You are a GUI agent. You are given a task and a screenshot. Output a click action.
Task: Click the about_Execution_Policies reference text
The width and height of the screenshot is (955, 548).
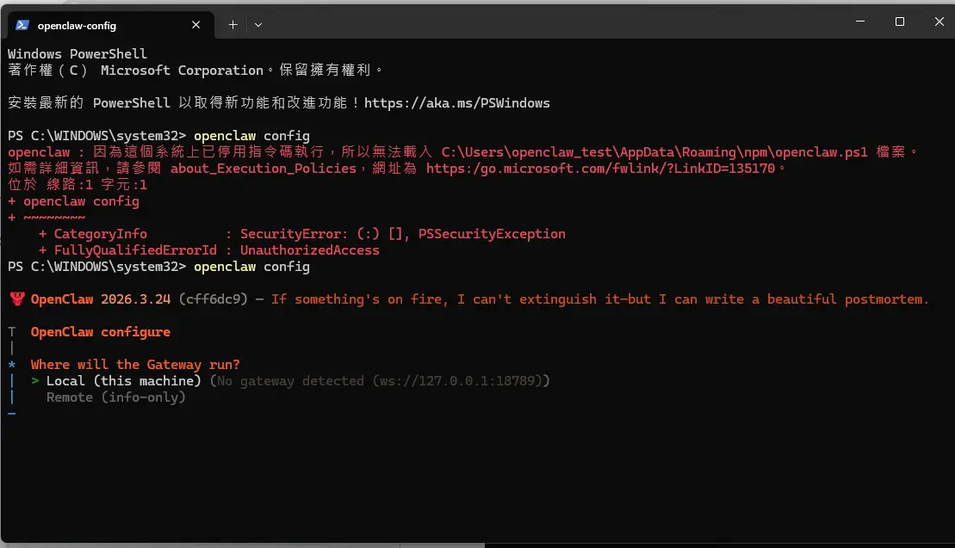click(257, 168)
